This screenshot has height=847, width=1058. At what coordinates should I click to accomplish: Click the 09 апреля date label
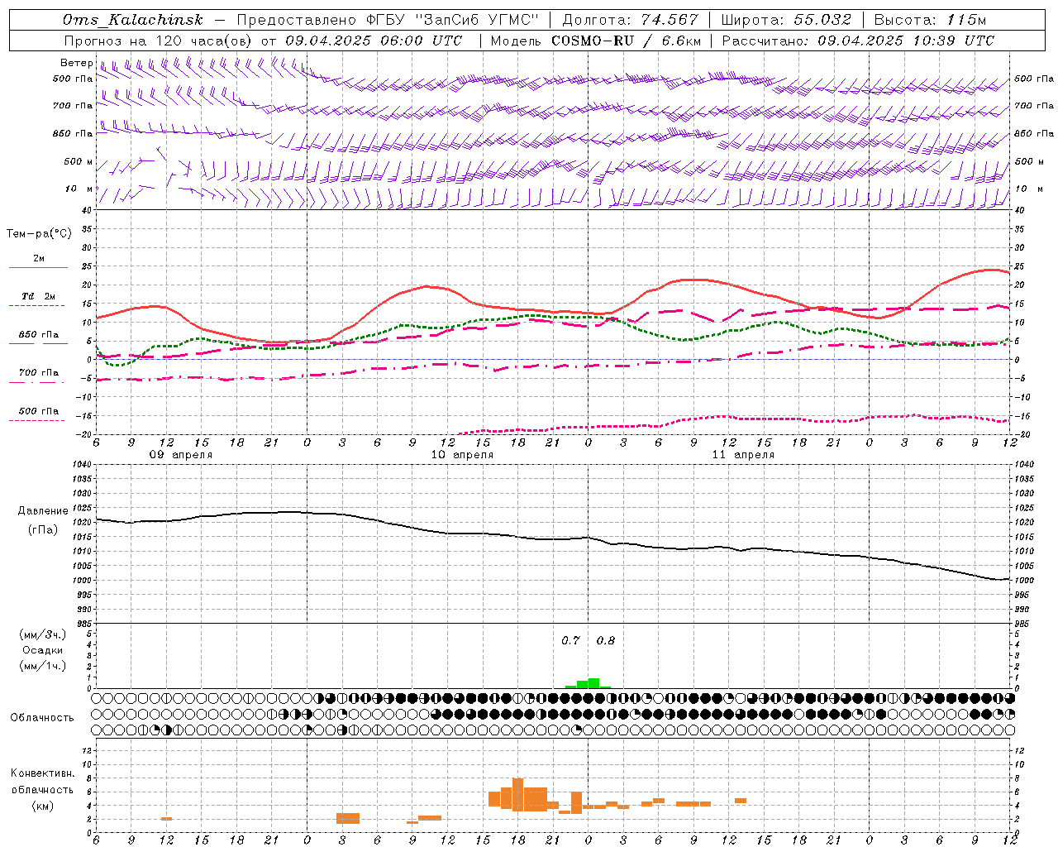[x=180, y=455]
